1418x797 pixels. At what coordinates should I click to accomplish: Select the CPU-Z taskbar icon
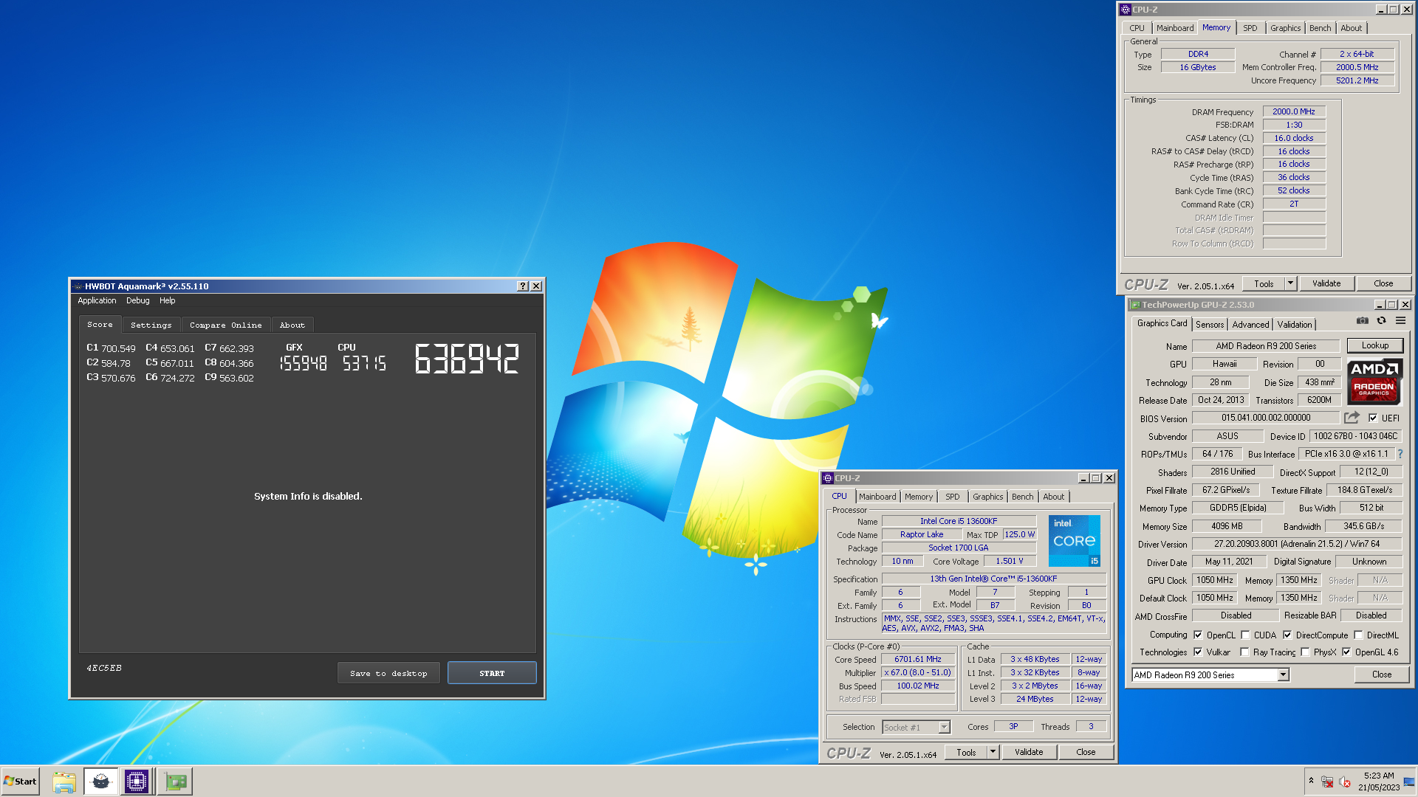[x=137, y=782]
